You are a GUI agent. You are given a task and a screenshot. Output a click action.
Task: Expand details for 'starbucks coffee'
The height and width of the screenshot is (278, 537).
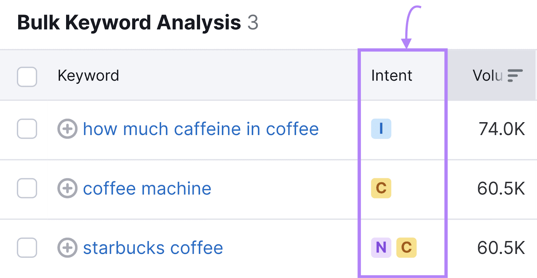[x=67, y=248]
